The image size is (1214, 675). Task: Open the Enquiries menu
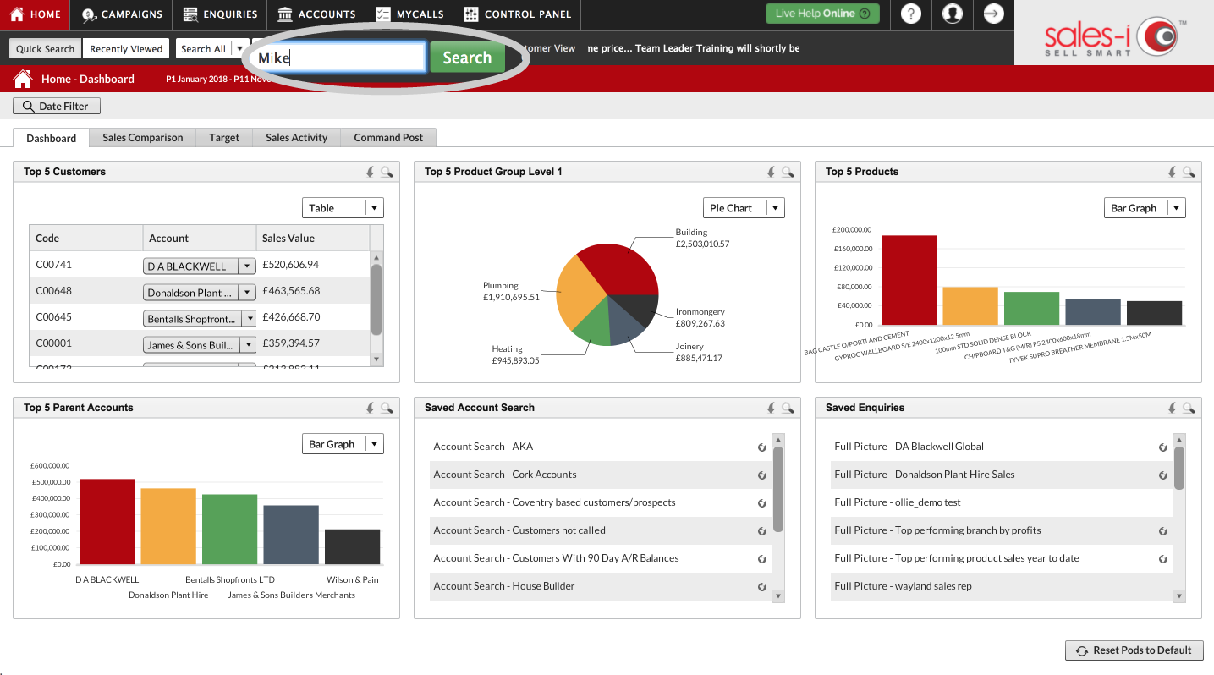click(220, 14)
